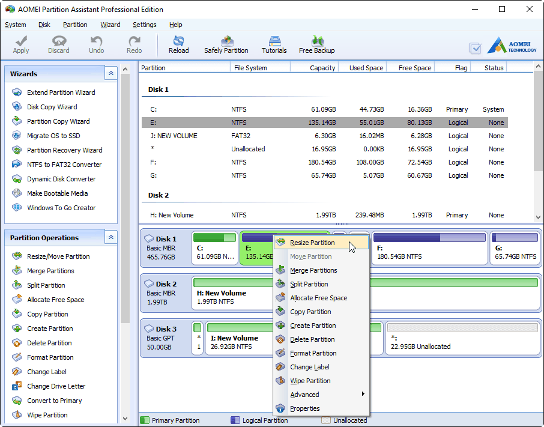Image resolution: width=544 pixels, height=427 pixels.
Task: Sort by the File System column header
Action: [260, 68]
